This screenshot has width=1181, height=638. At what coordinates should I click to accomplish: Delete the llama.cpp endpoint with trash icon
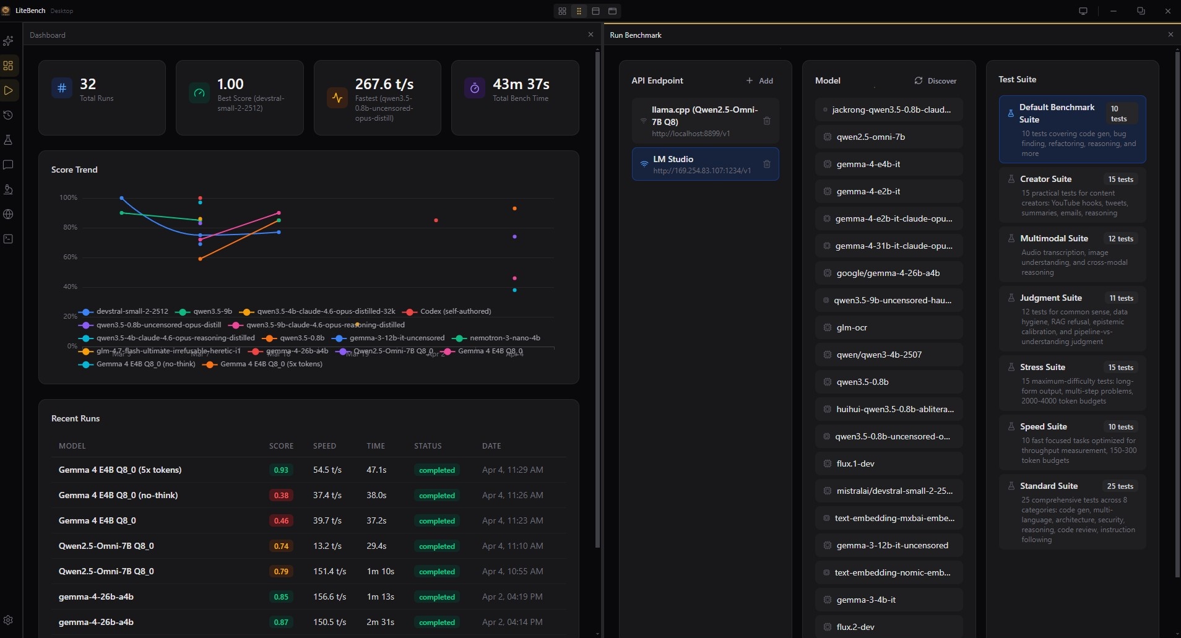(767, 121)
